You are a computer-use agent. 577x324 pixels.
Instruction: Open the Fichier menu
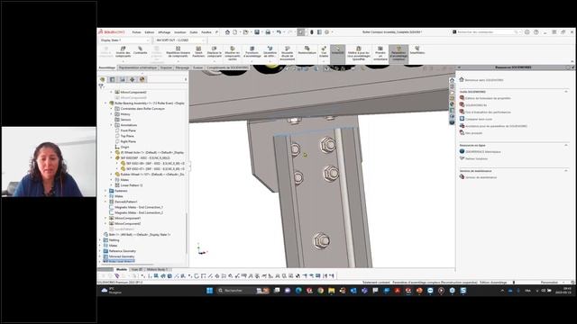[x=136, y=32]
